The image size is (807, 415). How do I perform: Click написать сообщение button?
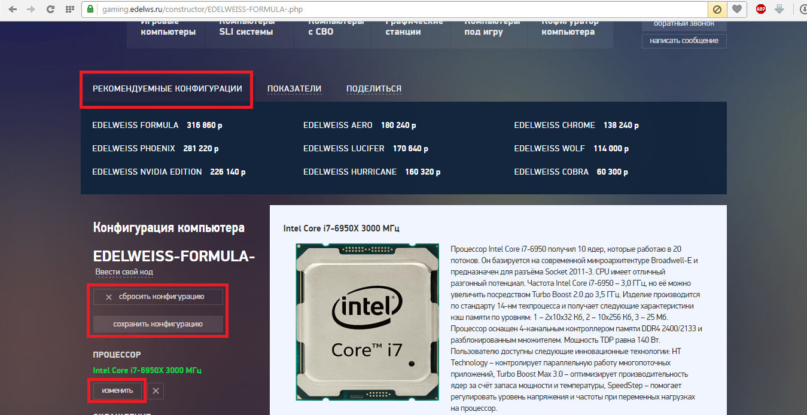(684, 41)
